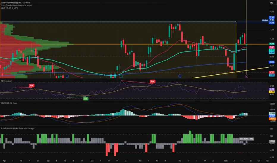The width and height of the screenshot is (277, 163).
Task: Click the Feb label on time axis
Action: point(267,161)
